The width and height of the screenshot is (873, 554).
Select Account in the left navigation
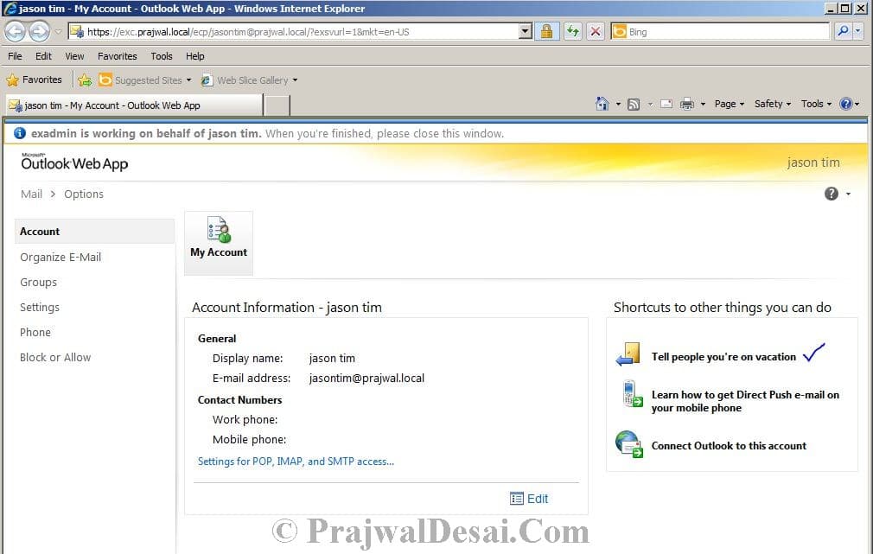tap(95, 231)
